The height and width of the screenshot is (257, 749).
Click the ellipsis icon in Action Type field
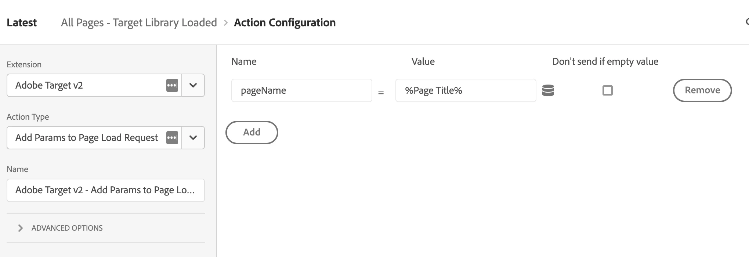pos(172,138)
